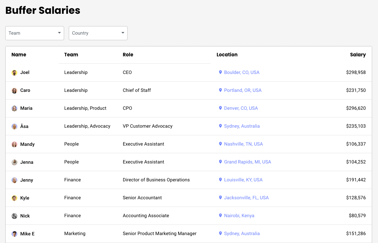
Task: Click Maria's avatar icon
Action: click(x=14, y=109)
